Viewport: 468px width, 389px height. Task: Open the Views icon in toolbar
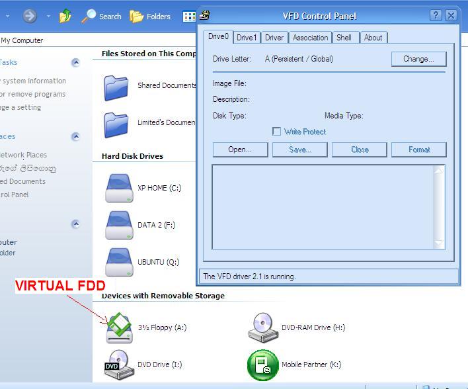[x=189, y=17]
